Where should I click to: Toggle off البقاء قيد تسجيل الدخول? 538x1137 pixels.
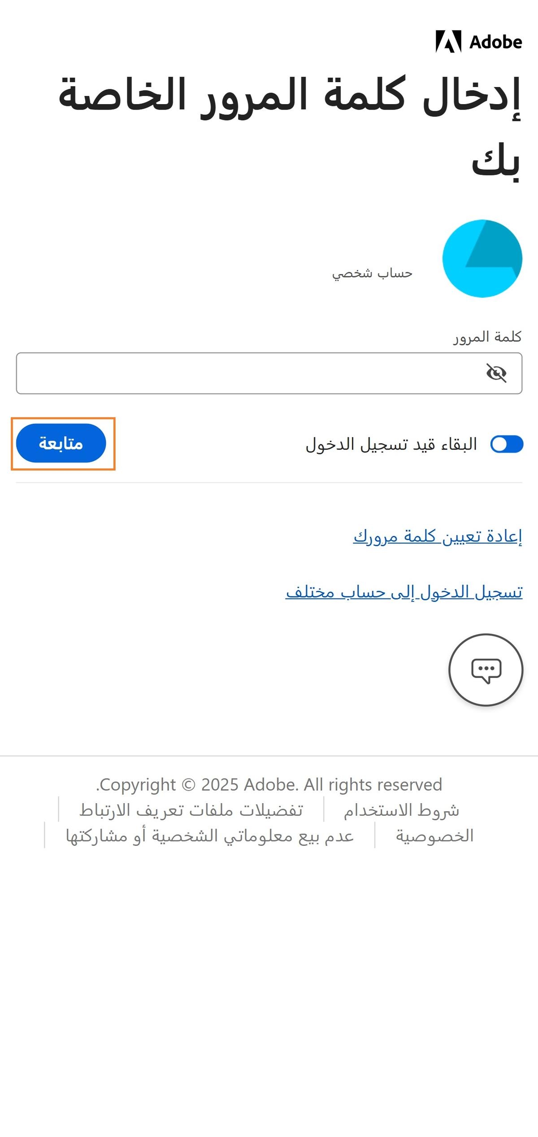click(507, 442)
